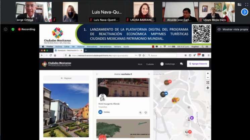250x140 pixels.
Task: Click the Buscar search field
Action: (162, 55)
